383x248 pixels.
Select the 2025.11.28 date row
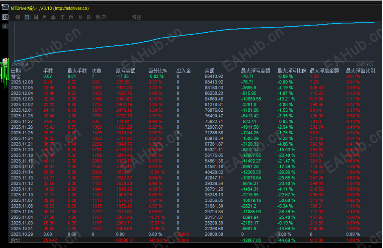(22, 116)
